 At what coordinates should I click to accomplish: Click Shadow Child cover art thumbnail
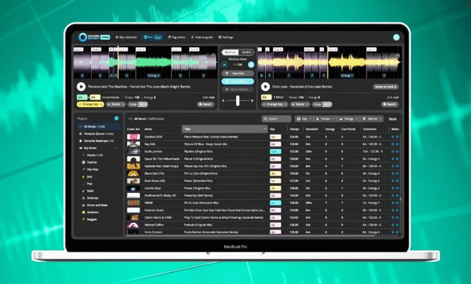coord(133,137)
